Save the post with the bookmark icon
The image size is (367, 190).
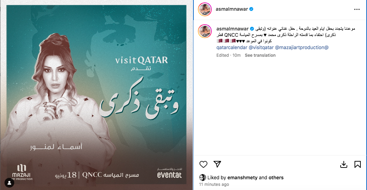click(x=357, y=164)
